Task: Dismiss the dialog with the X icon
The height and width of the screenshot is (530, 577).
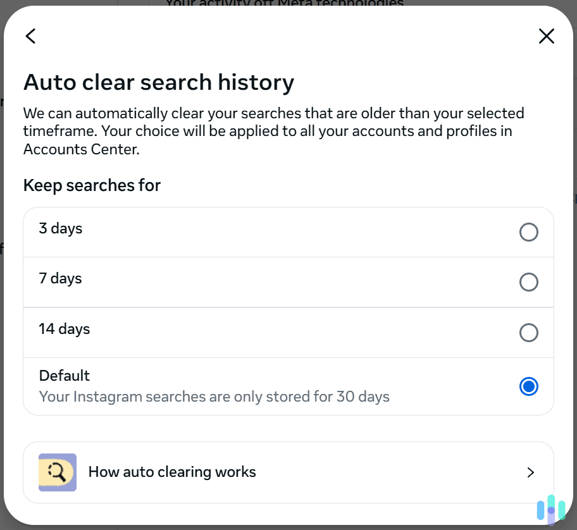Action: 546,35
